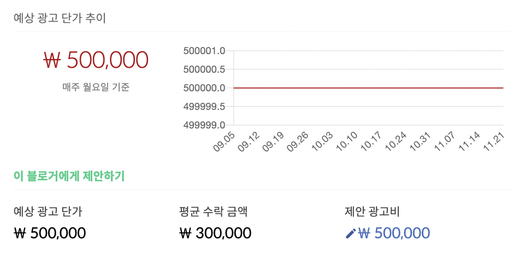Click the pencil edit icon for 제안 광고비
This screenshot has width=519, height=258.
tap(351, 233)
